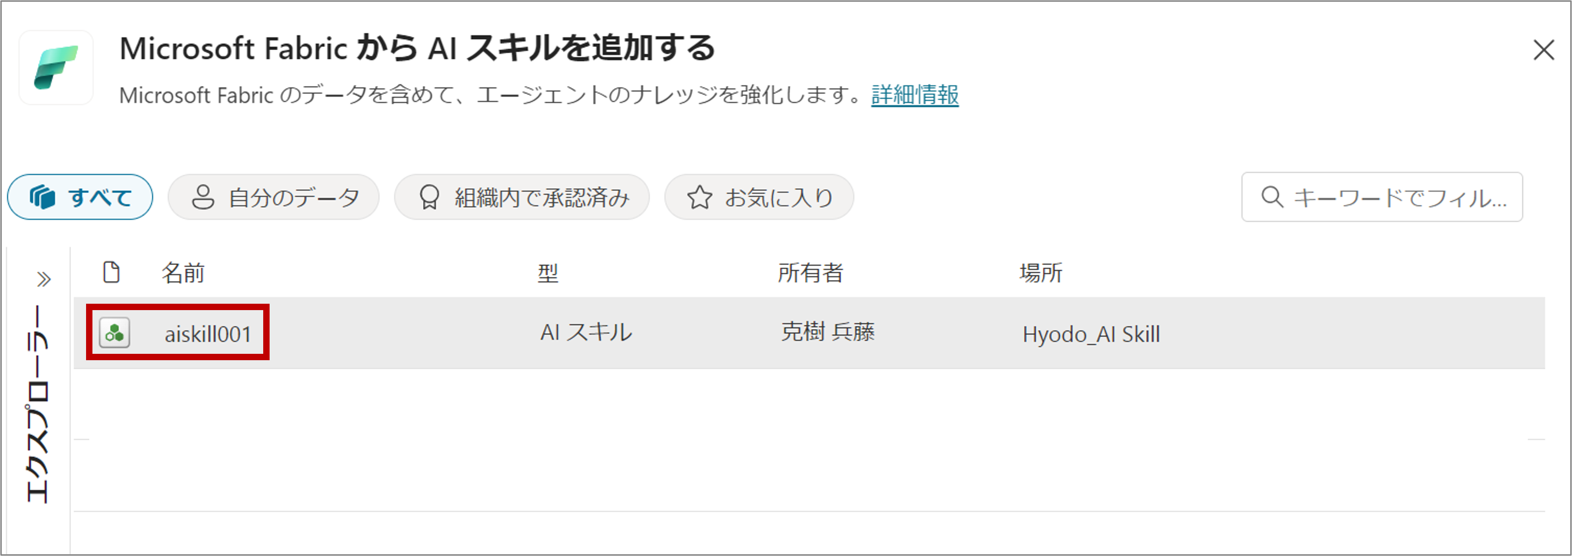Click the ribbon badge icon in 組織内で承認済み

coord(429,197)
